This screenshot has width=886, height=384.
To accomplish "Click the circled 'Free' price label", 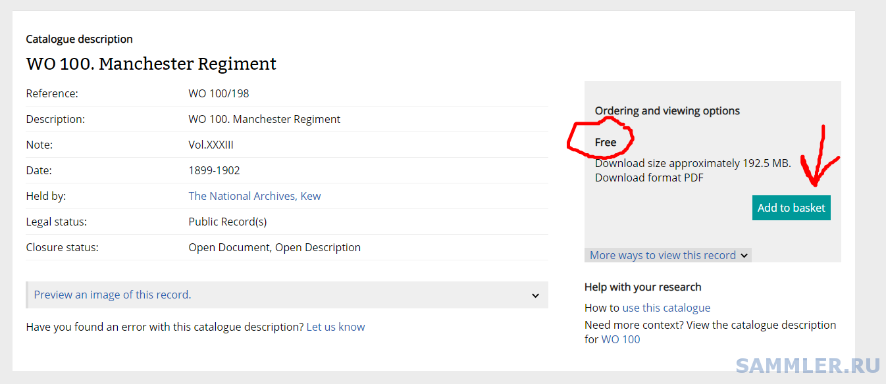I will tap(606, 142).
